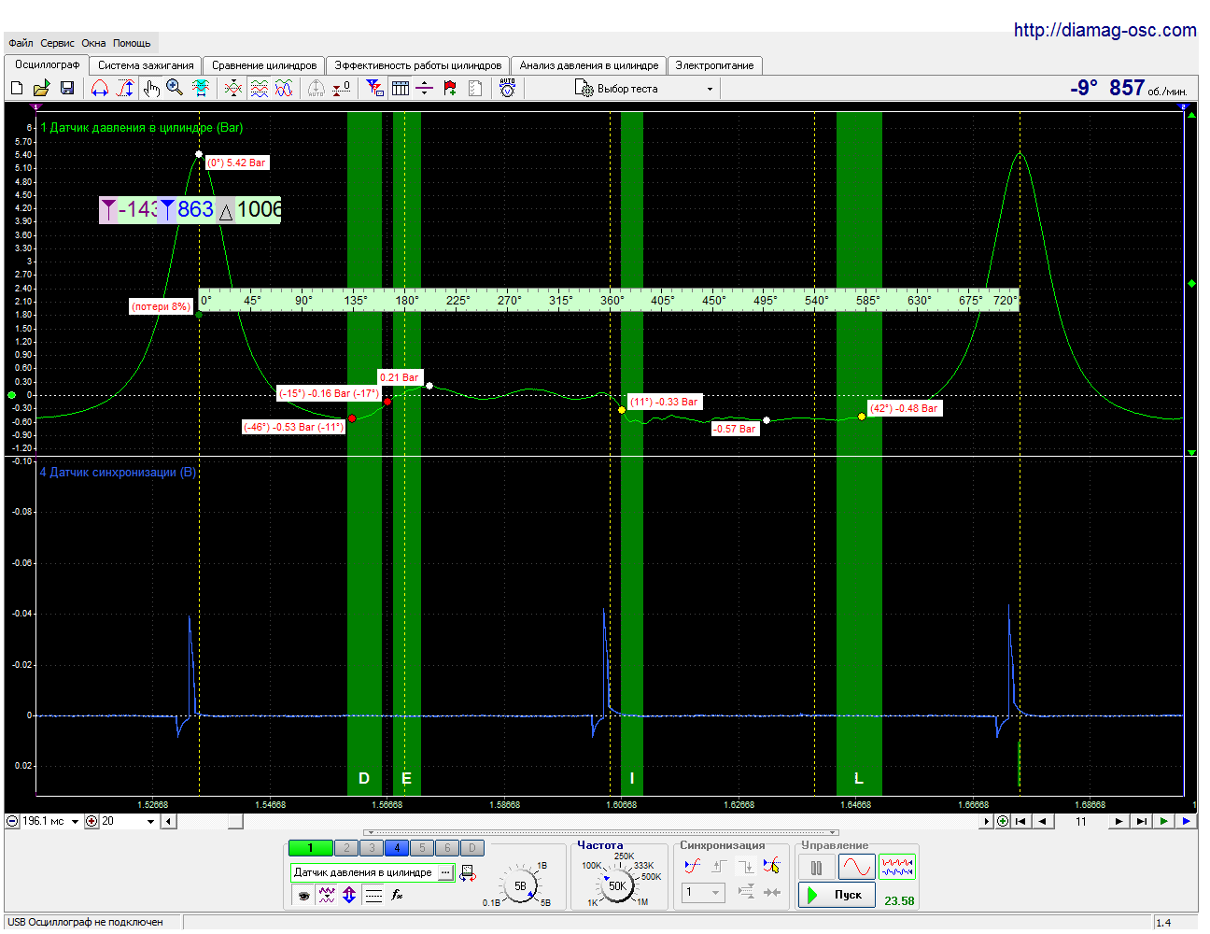This screenshot has height=934, width=1210.
Task: Open the Сервис menu
Action: point(57,43)
